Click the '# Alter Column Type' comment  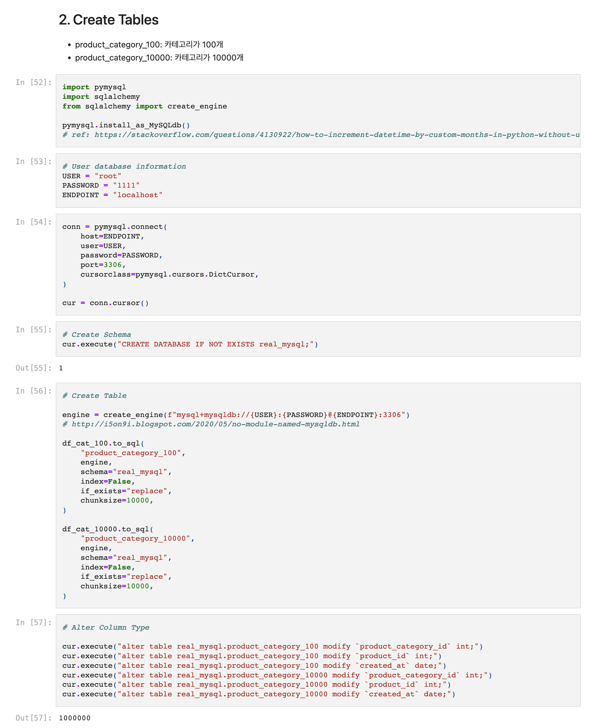[106, 627]
